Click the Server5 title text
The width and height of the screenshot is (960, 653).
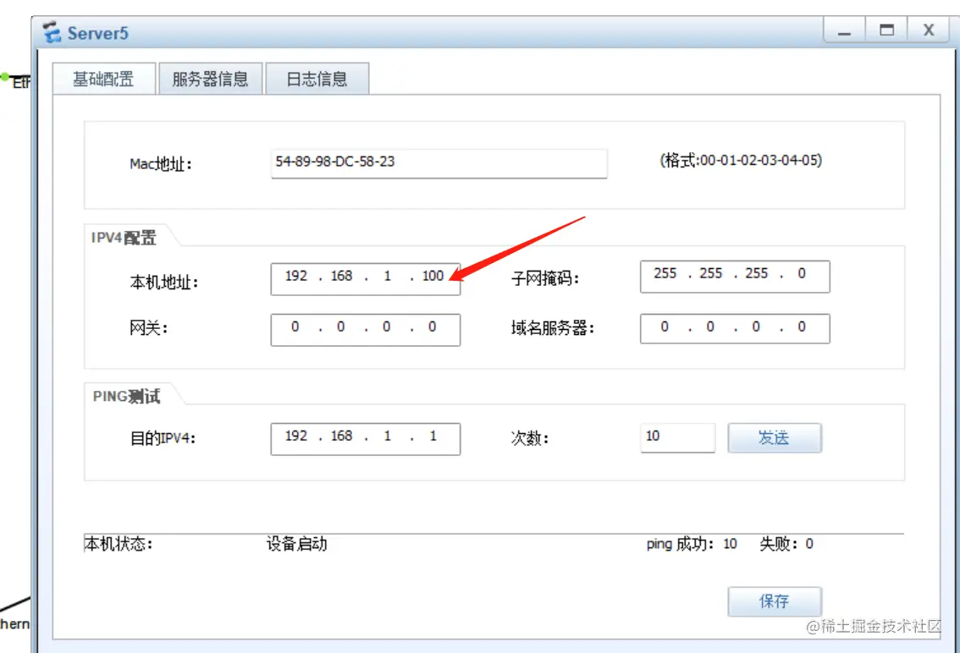(98, 33)
